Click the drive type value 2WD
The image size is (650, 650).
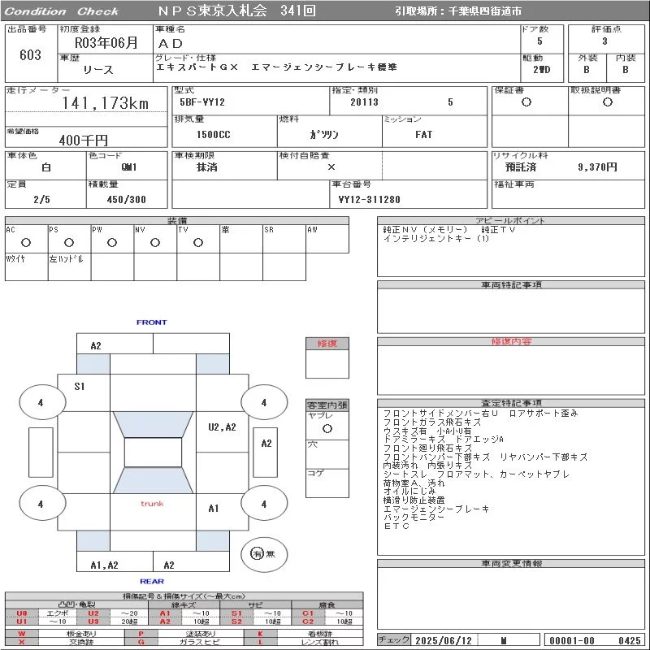pos(541,70)
